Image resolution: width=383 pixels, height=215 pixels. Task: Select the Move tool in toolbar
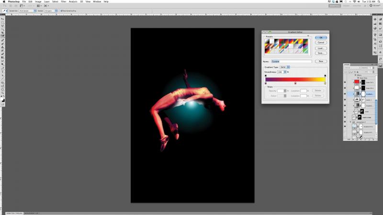[2, 19]
